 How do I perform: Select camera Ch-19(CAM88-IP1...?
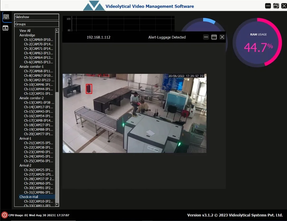coord(39,129)
